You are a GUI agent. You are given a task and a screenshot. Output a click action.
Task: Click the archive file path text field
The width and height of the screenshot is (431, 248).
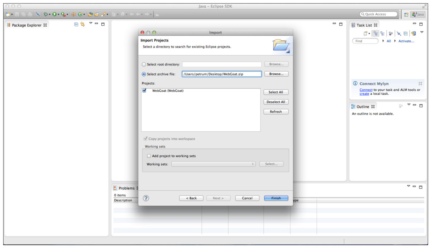coord(222,74)
